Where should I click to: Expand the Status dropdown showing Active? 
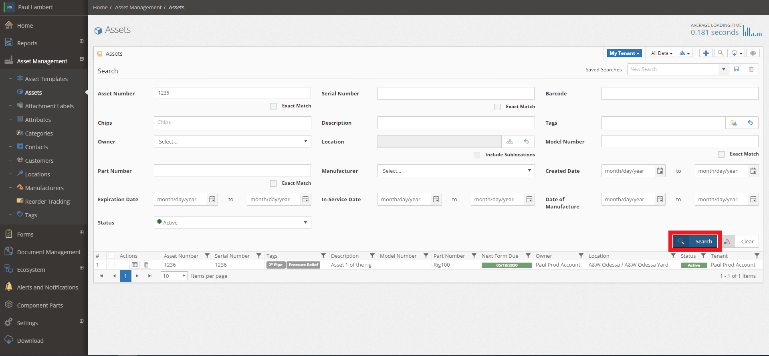(232, 222)
